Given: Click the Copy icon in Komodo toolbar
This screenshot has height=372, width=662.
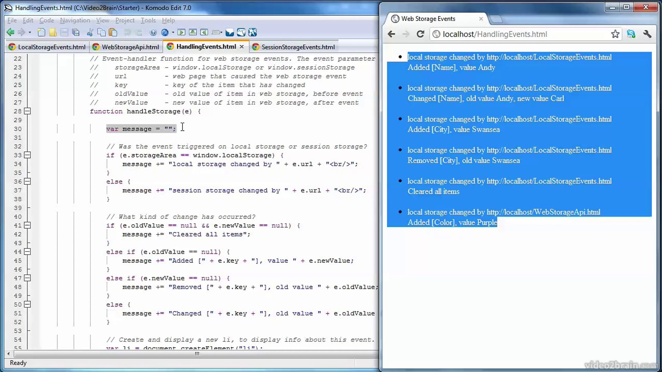Looking at the screenshot, I should (x=101, y=32).
